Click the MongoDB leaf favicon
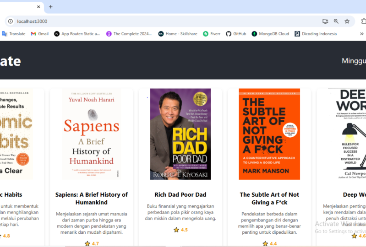 click(x=254, y=34)
